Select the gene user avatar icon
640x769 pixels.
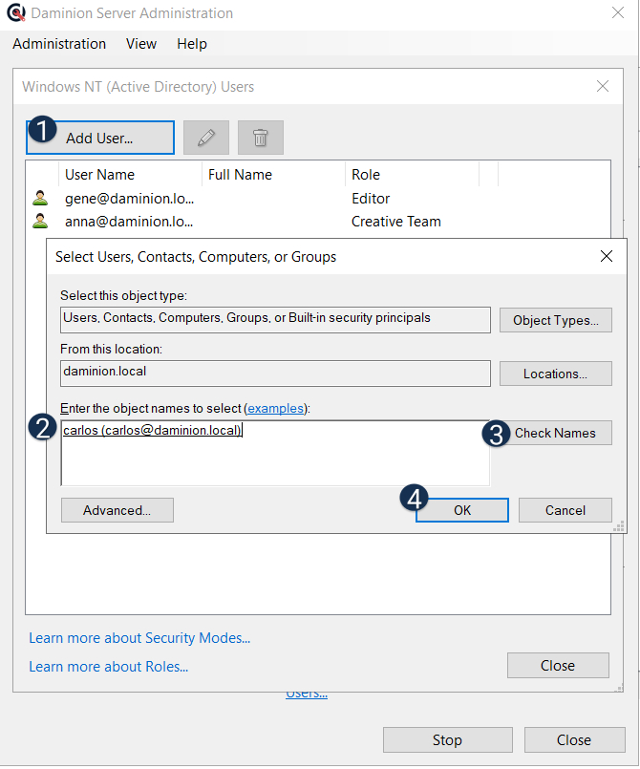[x=40, y=199]
